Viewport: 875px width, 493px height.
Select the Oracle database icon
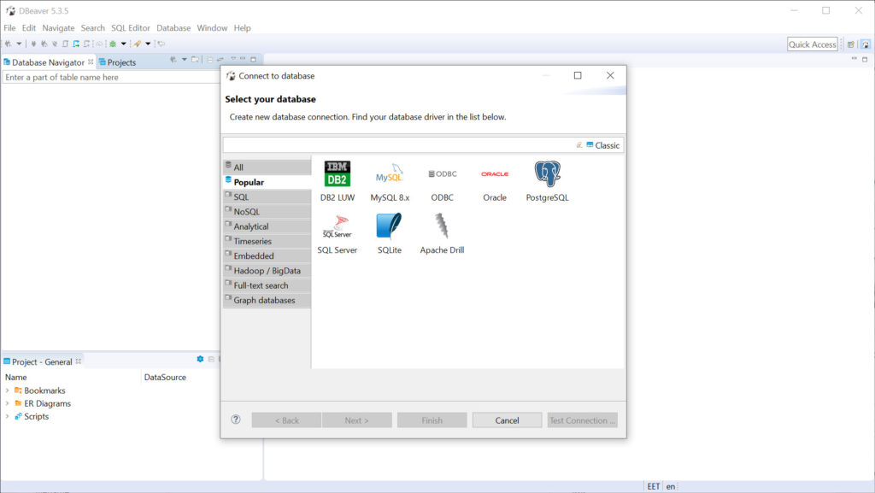pyautogui.click(x=495, y=174)
